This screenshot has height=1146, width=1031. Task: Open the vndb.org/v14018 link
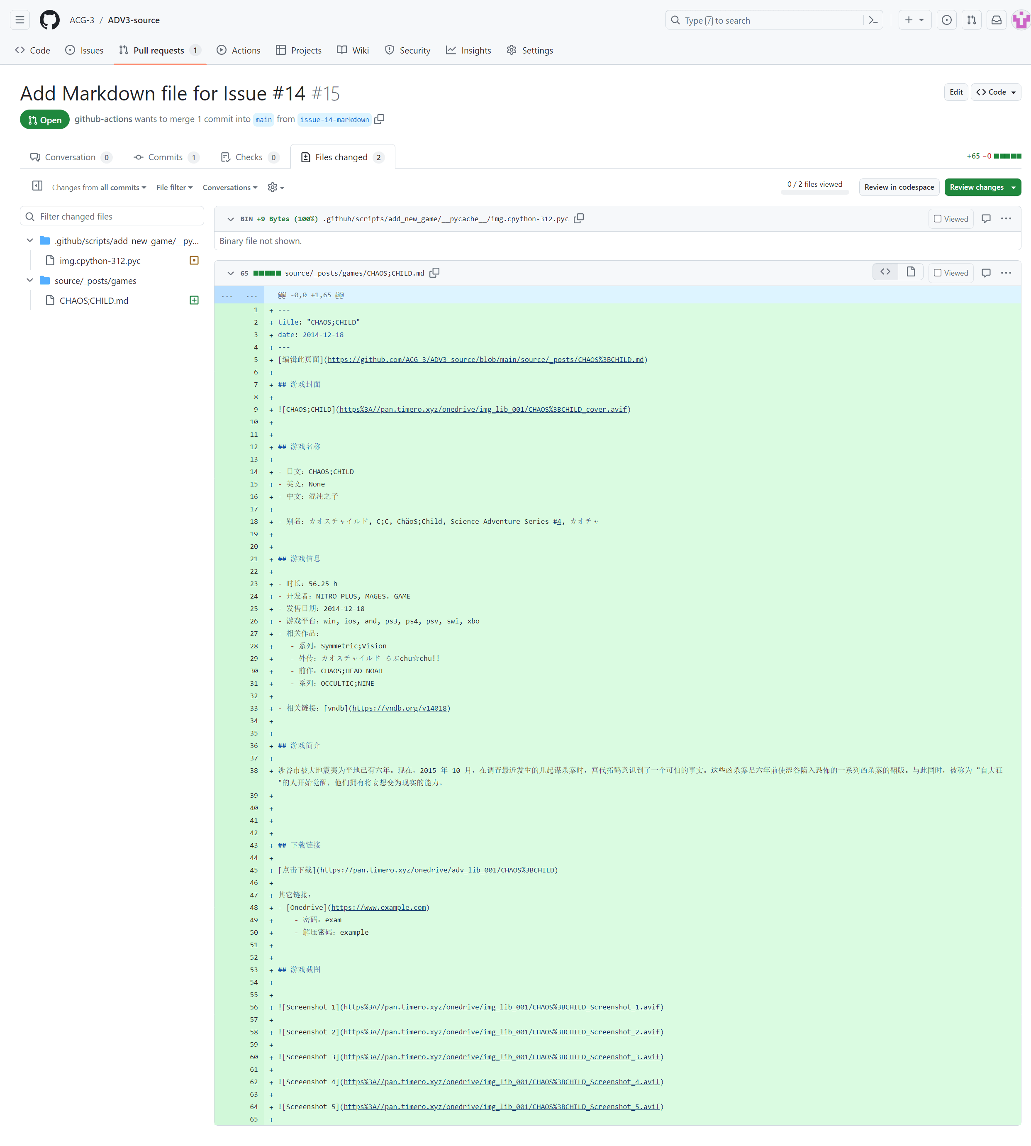(x=400, y=709)
